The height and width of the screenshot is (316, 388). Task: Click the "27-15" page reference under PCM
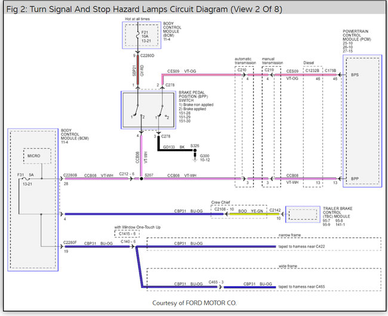click(x=347, y=51)
